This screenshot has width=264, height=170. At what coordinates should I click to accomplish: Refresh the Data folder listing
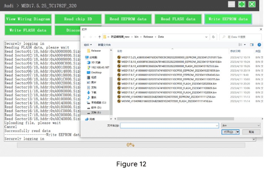tap(213, 37)
